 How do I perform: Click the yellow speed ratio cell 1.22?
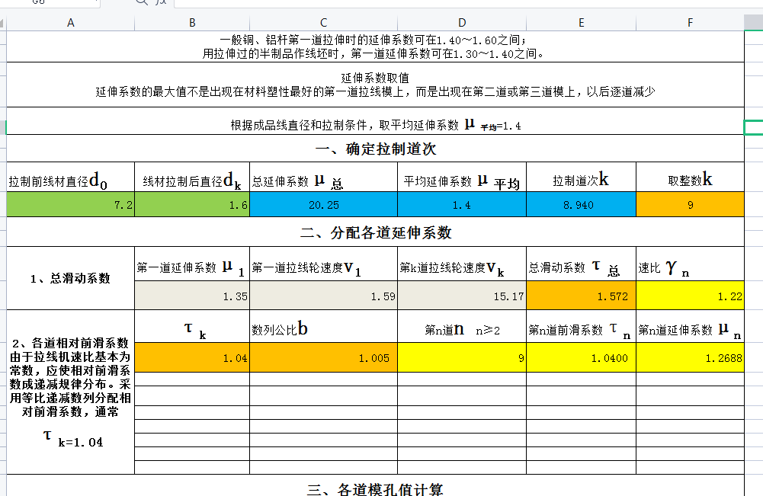[689, 296]
